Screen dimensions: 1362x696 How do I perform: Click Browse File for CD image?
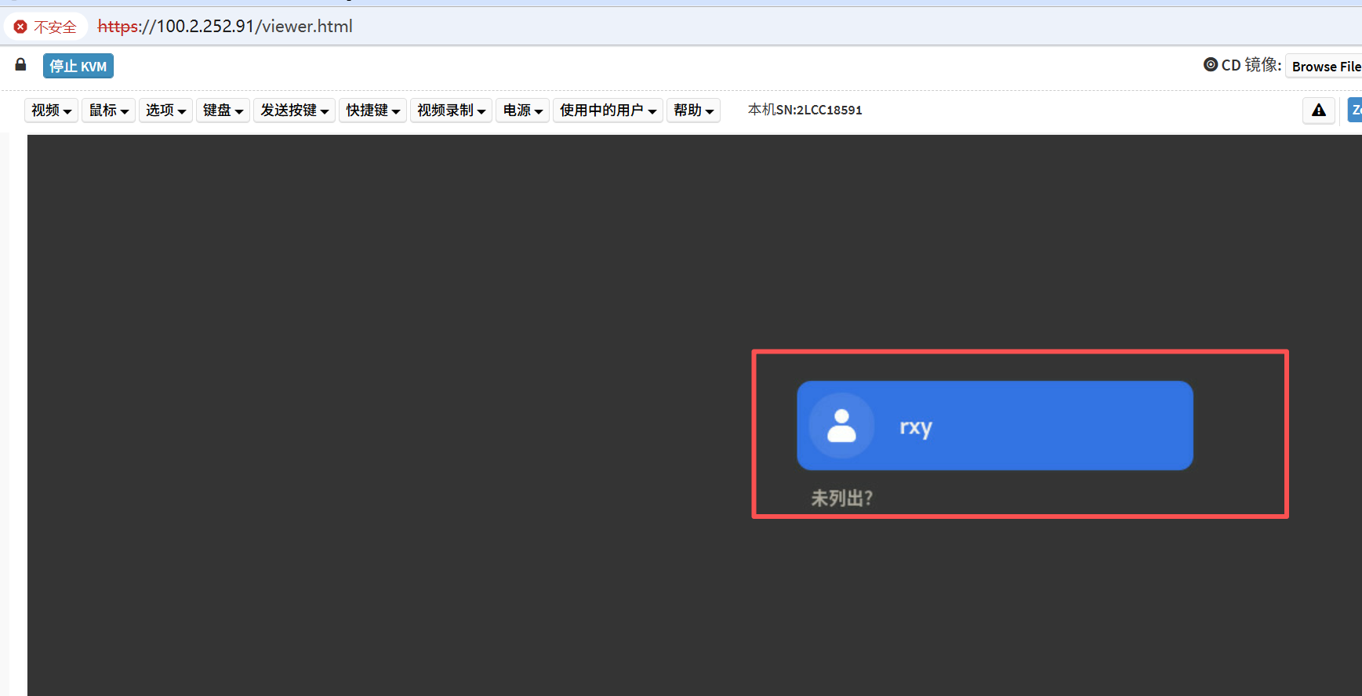[x=1324, y=67]
